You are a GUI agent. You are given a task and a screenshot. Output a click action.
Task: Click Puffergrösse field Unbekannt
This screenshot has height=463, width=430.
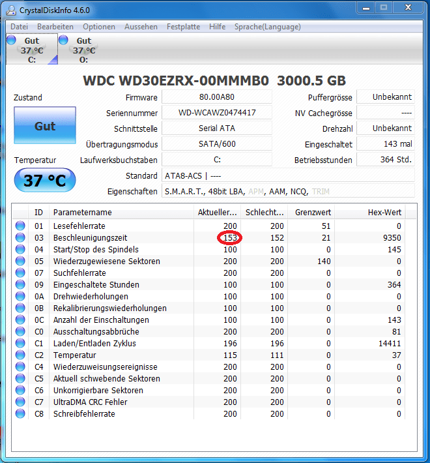coord(386,97)
